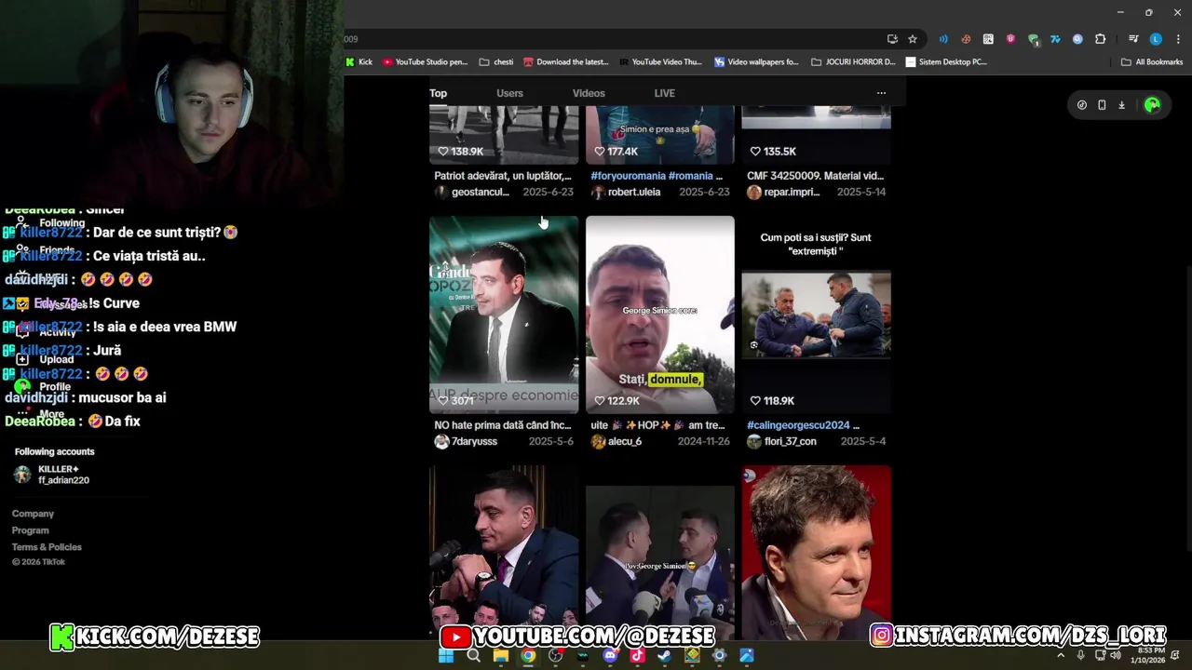Open TikTok app from the taskbar
This screenshot has height=670, width=1192.
point(637,656)
